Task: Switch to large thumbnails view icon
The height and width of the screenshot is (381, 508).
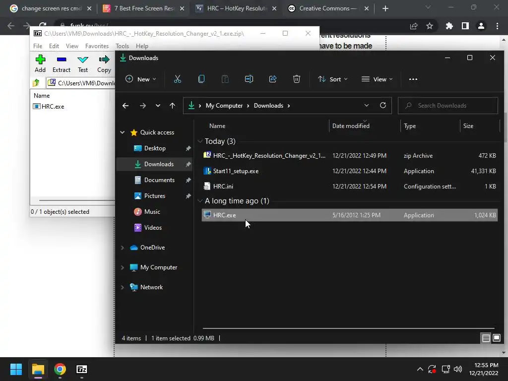Action: coord(497,338)
